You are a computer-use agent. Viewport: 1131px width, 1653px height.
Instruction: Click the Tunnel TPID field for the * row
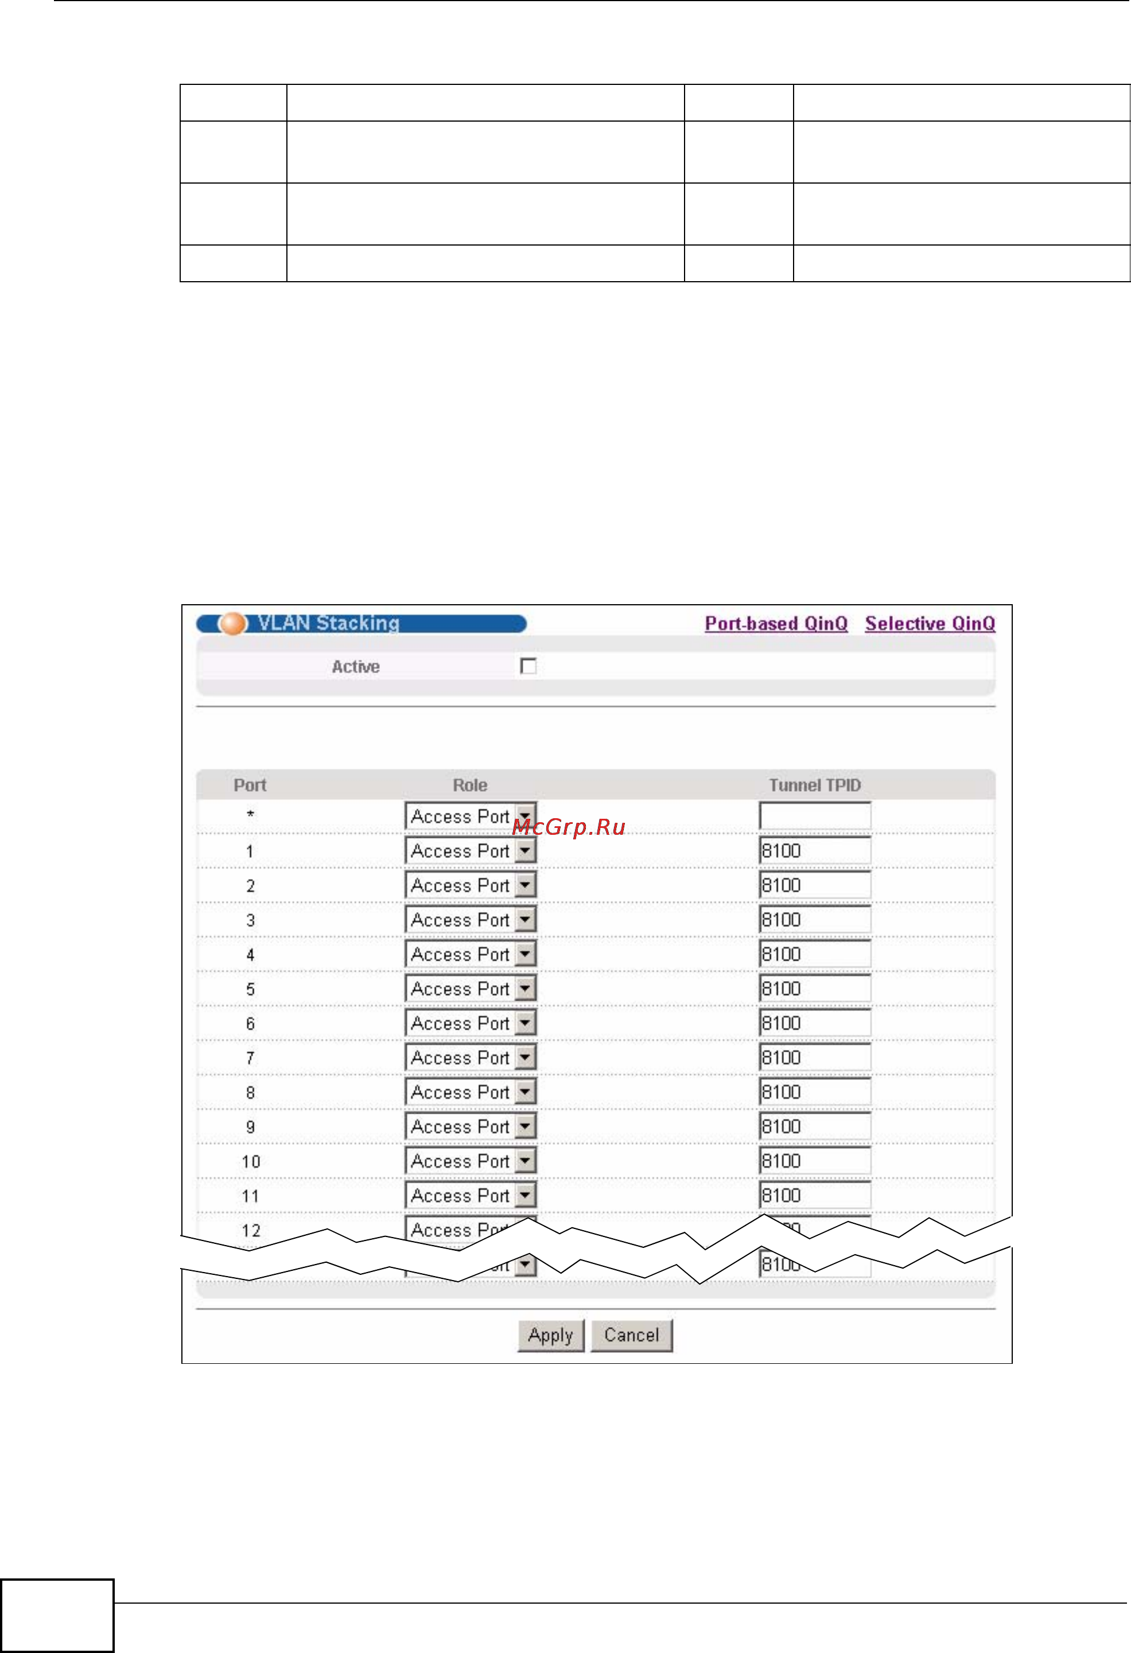coord(815,816)
